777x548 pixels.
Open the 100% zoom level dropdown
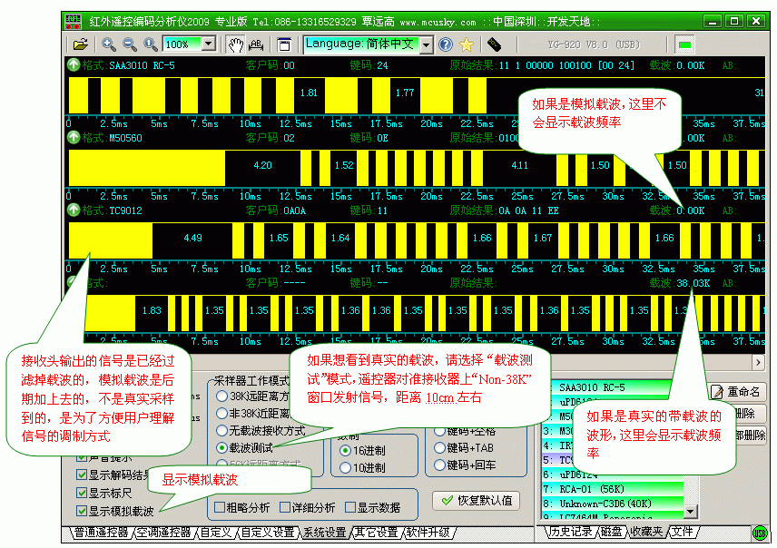tap(208, 44)
